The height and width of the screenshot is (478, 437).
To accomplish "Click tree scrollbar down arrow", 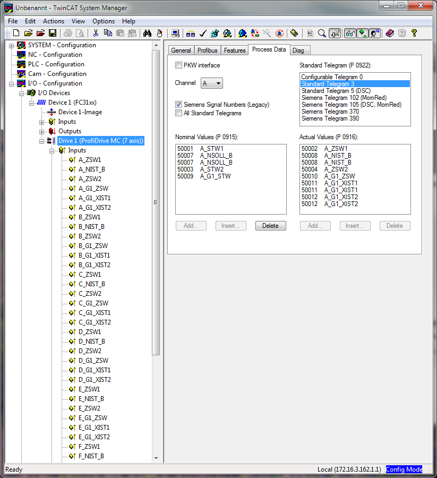I will [x=156, y=458].
